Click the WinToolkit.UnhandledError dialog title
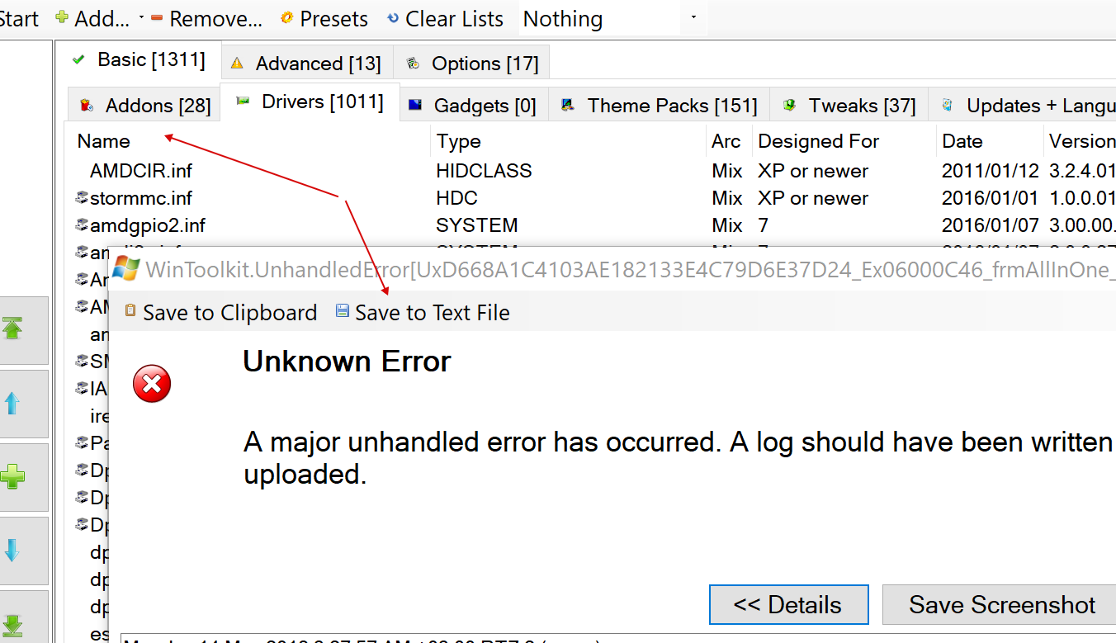Screen dimensions: 1116x643 point(631,269)
